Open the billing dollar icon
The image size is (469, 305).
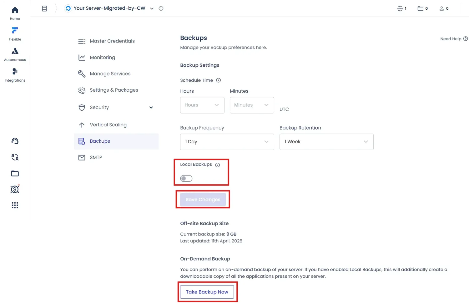point(15,189)
